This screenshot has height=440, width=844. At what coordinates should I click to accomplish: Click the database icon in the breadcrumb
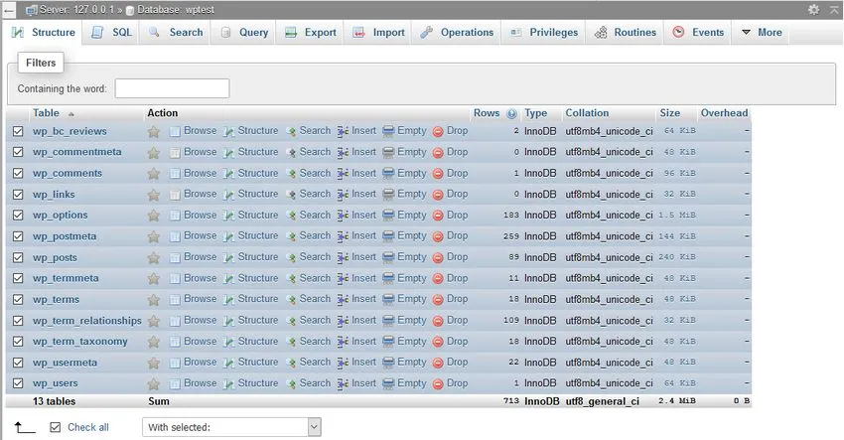click(130, 10)
